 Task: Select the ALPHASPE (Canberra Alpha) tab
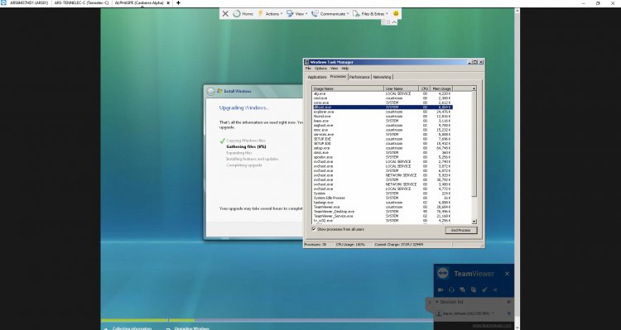coord(138,2)
